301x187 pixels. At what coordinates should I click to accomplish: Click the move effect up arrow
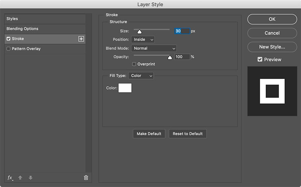[x=20, y=178]
